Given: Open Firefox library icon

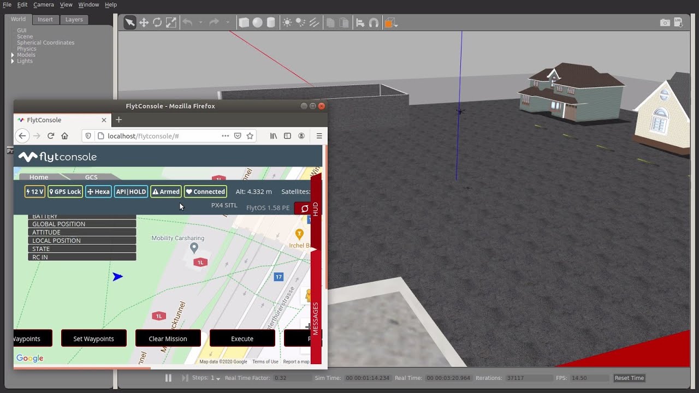Looking at the screenshot, I should pyautogui.click(x=274, y=136).
